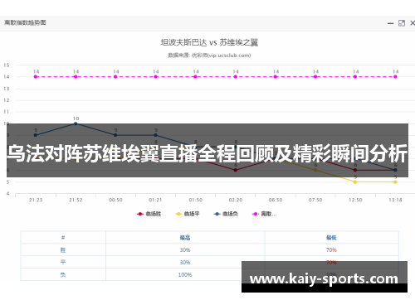Click the 负 row label cell
The image size is (415, 300).
tap(63, 274)
